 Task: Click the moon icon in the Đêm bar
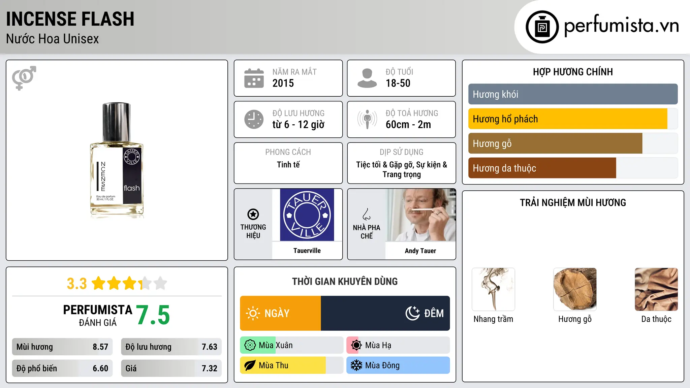(x=412, y=313)
